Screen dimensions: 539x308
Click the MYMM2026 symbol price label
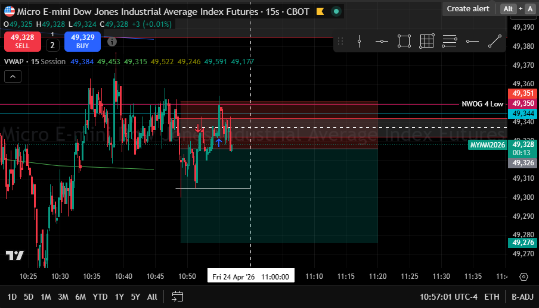(x=488, y=144)
